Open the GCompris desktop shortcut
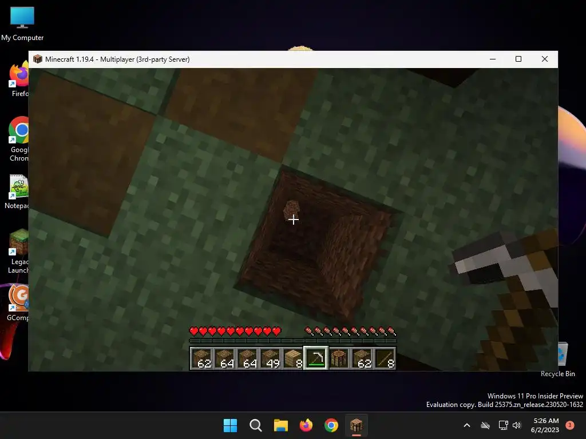 pos(18,303)
